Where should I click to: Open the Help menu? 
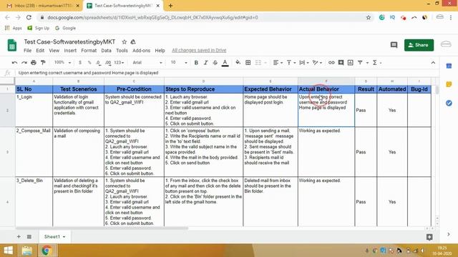(160, 51)
